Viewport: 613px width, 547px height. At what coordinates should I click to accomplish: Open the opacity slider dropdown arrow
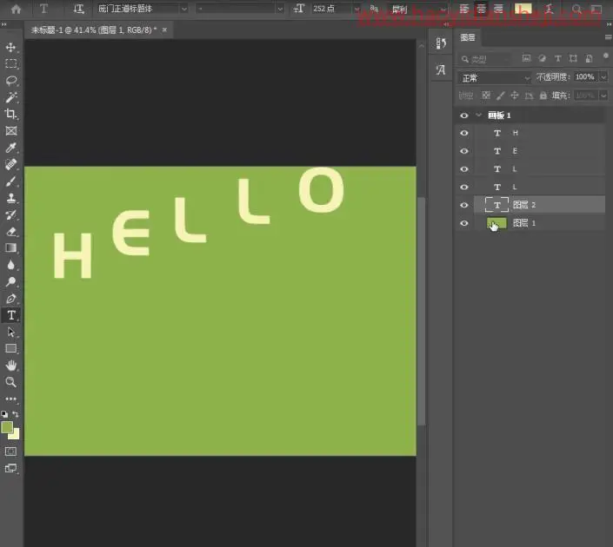pyautogui.click(x=603, y=77)
